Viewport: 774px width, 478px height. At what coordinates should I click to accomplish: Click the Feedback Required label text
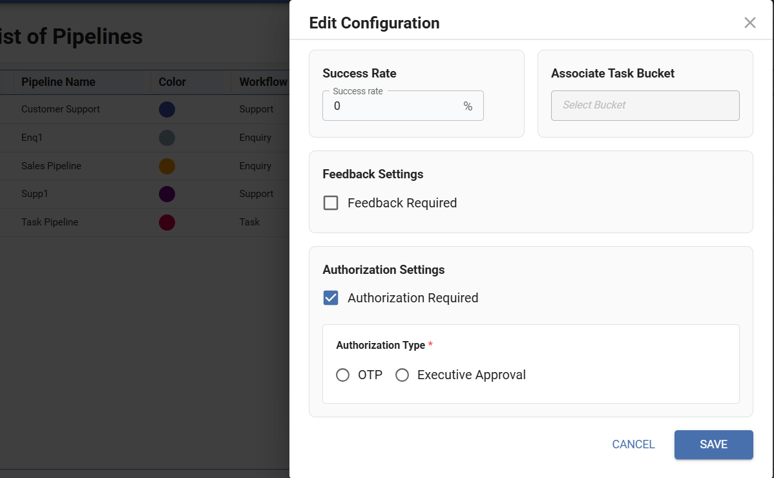point(403,203)
